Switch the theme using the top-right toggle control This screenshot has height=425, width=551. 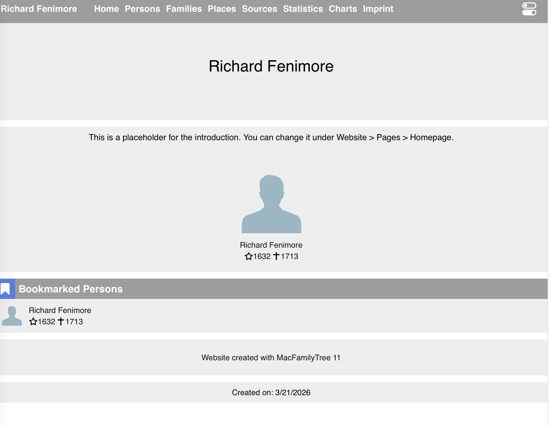529,9
